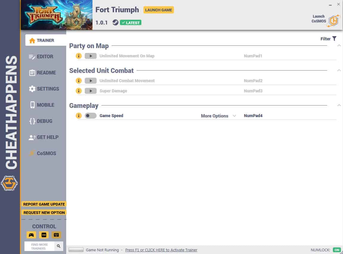Collapse the Selected Unit Combat section
The width and height of the screenshot is (343, 254).
339,70
